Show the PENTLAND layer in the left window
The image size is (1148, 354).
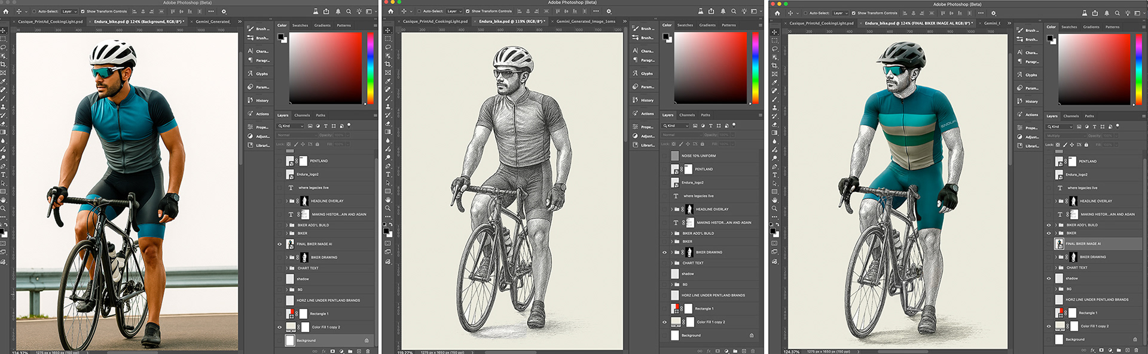point(279,161)
